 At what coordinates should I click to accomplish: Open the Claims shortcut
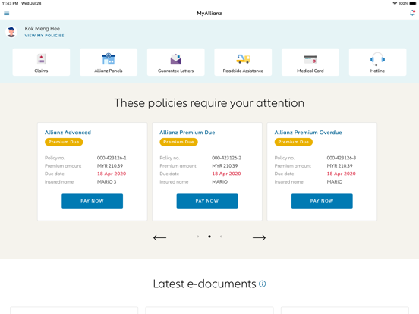click(x=41, y=62)
